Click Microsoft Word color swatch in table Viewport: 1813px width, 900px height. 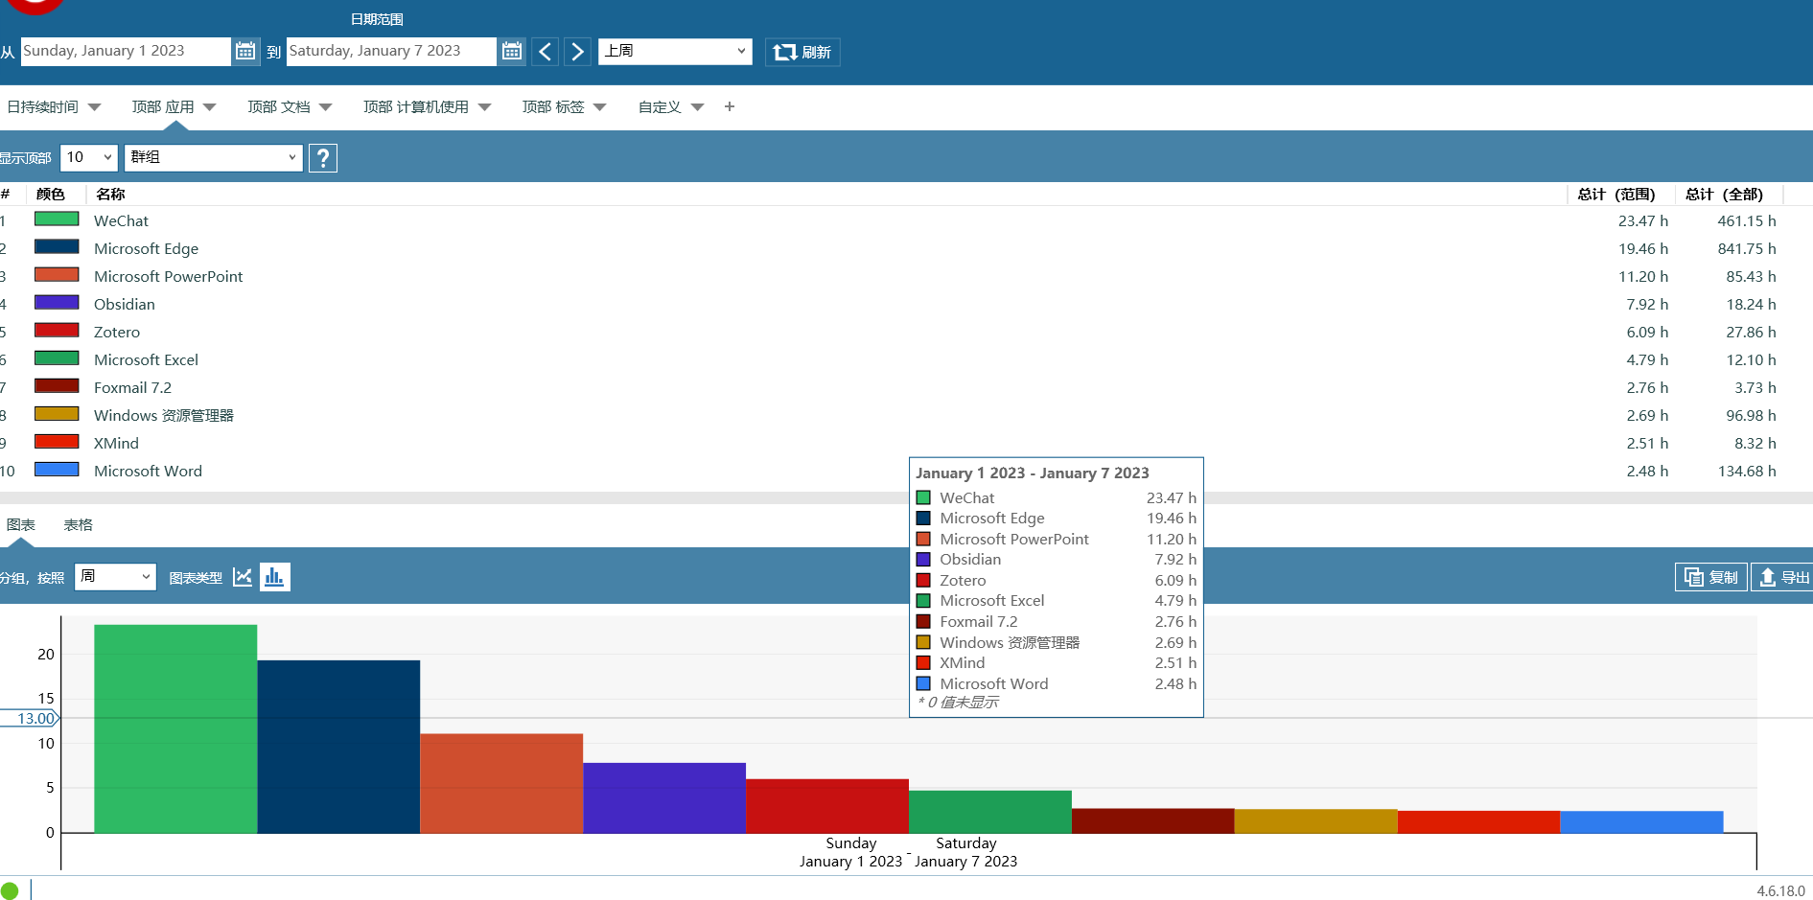pos(57,470)
